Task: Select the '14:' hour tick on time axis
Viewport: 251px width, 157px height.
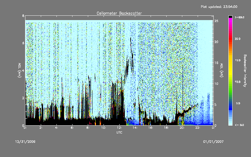Action: pos(135,128)
